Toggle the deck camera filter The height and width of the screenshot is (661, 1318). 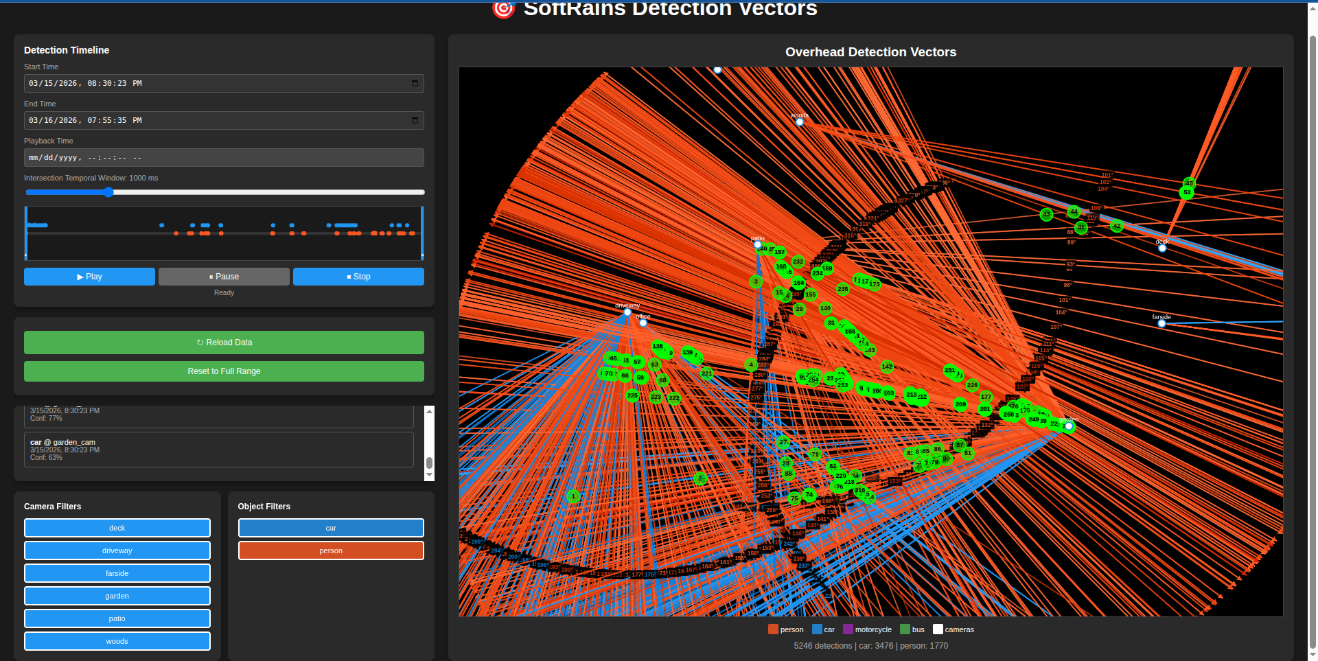coord(117,528)
